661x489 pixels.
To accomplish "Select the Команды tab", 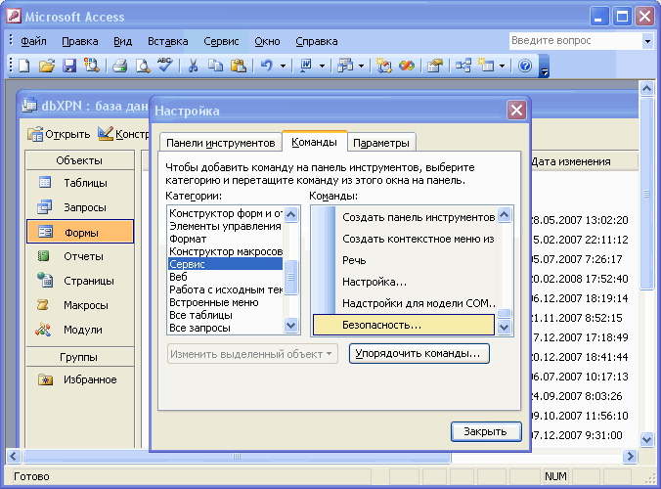I will pos(314,142).
